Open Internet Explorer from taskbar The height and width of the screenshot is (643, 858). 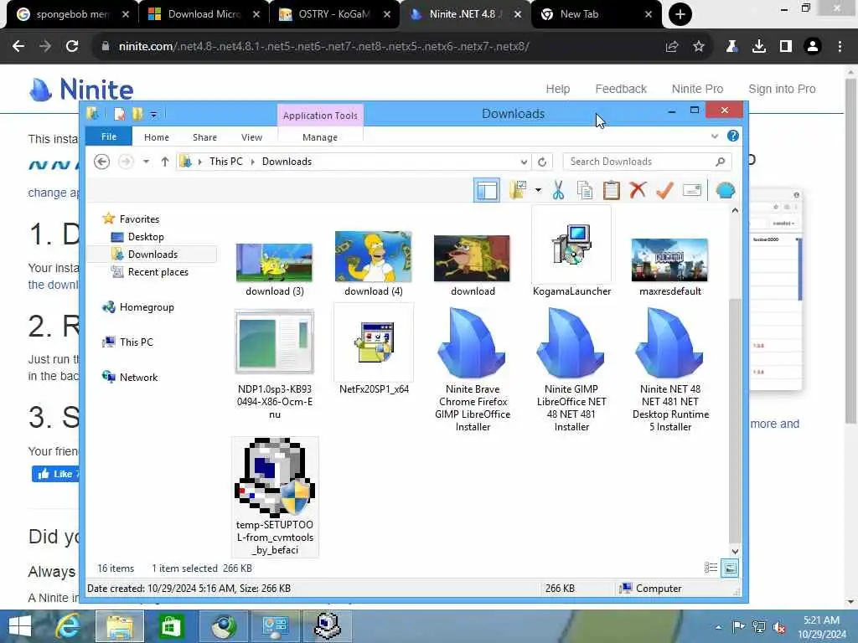click(x=69, y=626)
